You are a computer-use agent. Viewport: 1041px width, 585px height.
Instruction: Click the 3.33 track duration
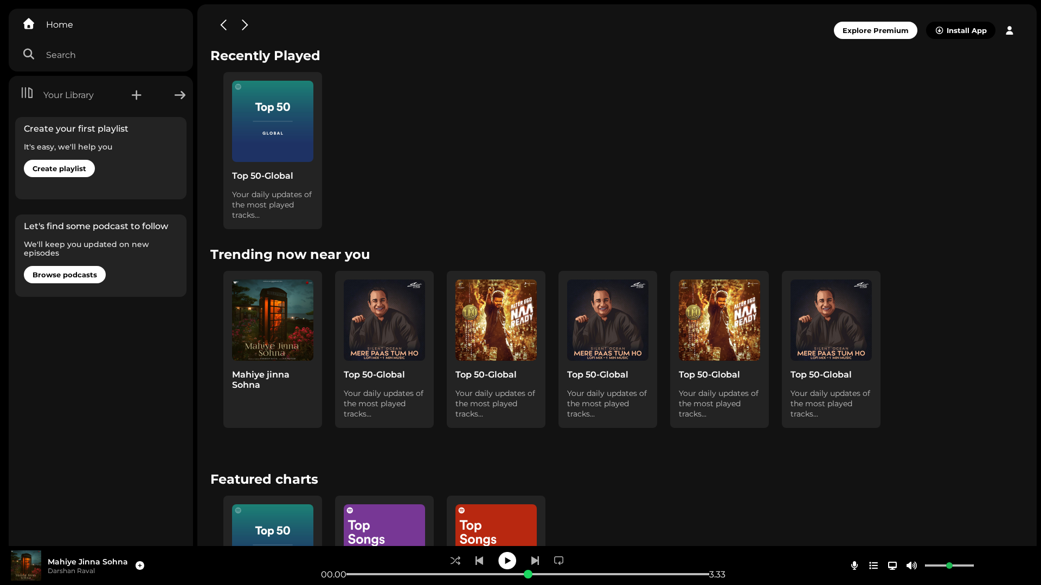717,575
